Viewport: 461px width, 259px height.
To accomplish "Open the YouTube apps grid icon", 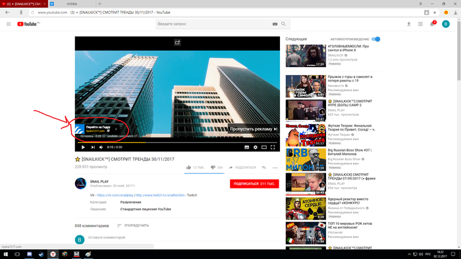I will pos(420,24).
